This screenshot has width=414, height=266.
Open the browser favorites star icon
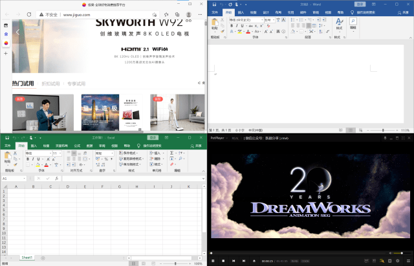pyautogui.click(x=166, y=14)
